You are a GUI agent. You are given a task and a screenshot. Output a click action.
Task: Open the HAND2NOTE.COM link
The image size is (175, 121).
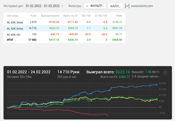pyautogui.click(x=142, y=6)
